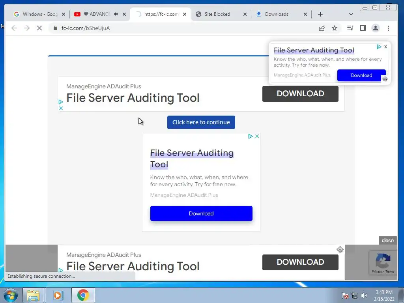The height and width of the screenshot is (303, 404).
Task: Click the ad network icon on bottom banner
Action: click(x=340, y=249)
